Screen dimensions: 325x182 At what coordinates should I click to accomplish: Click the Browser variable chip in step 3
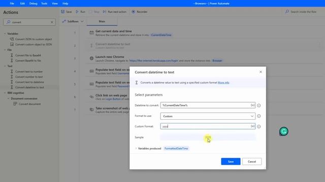pos(217,61)
